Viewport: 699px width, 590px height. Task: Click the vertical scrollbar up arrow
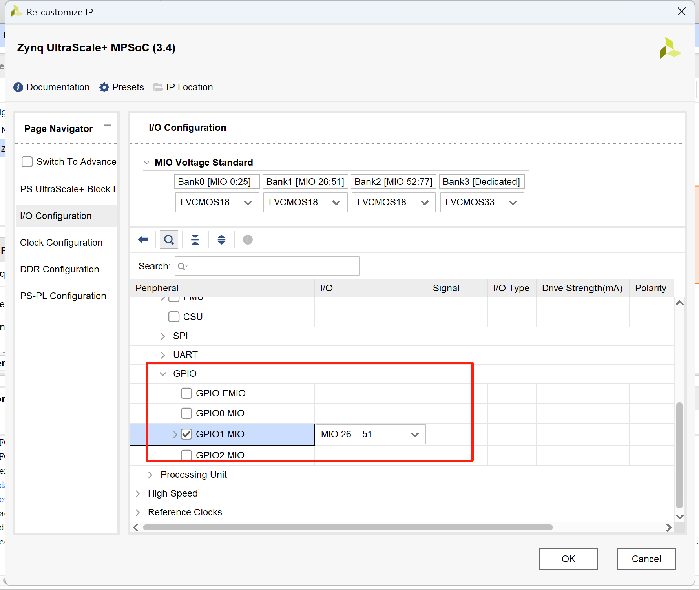(680, 303)
